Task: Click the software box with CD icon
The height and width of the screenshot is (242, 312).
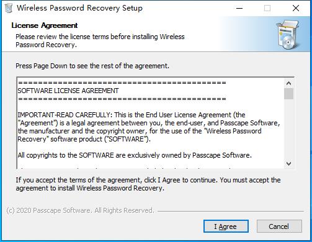Action: pos(288,35)
